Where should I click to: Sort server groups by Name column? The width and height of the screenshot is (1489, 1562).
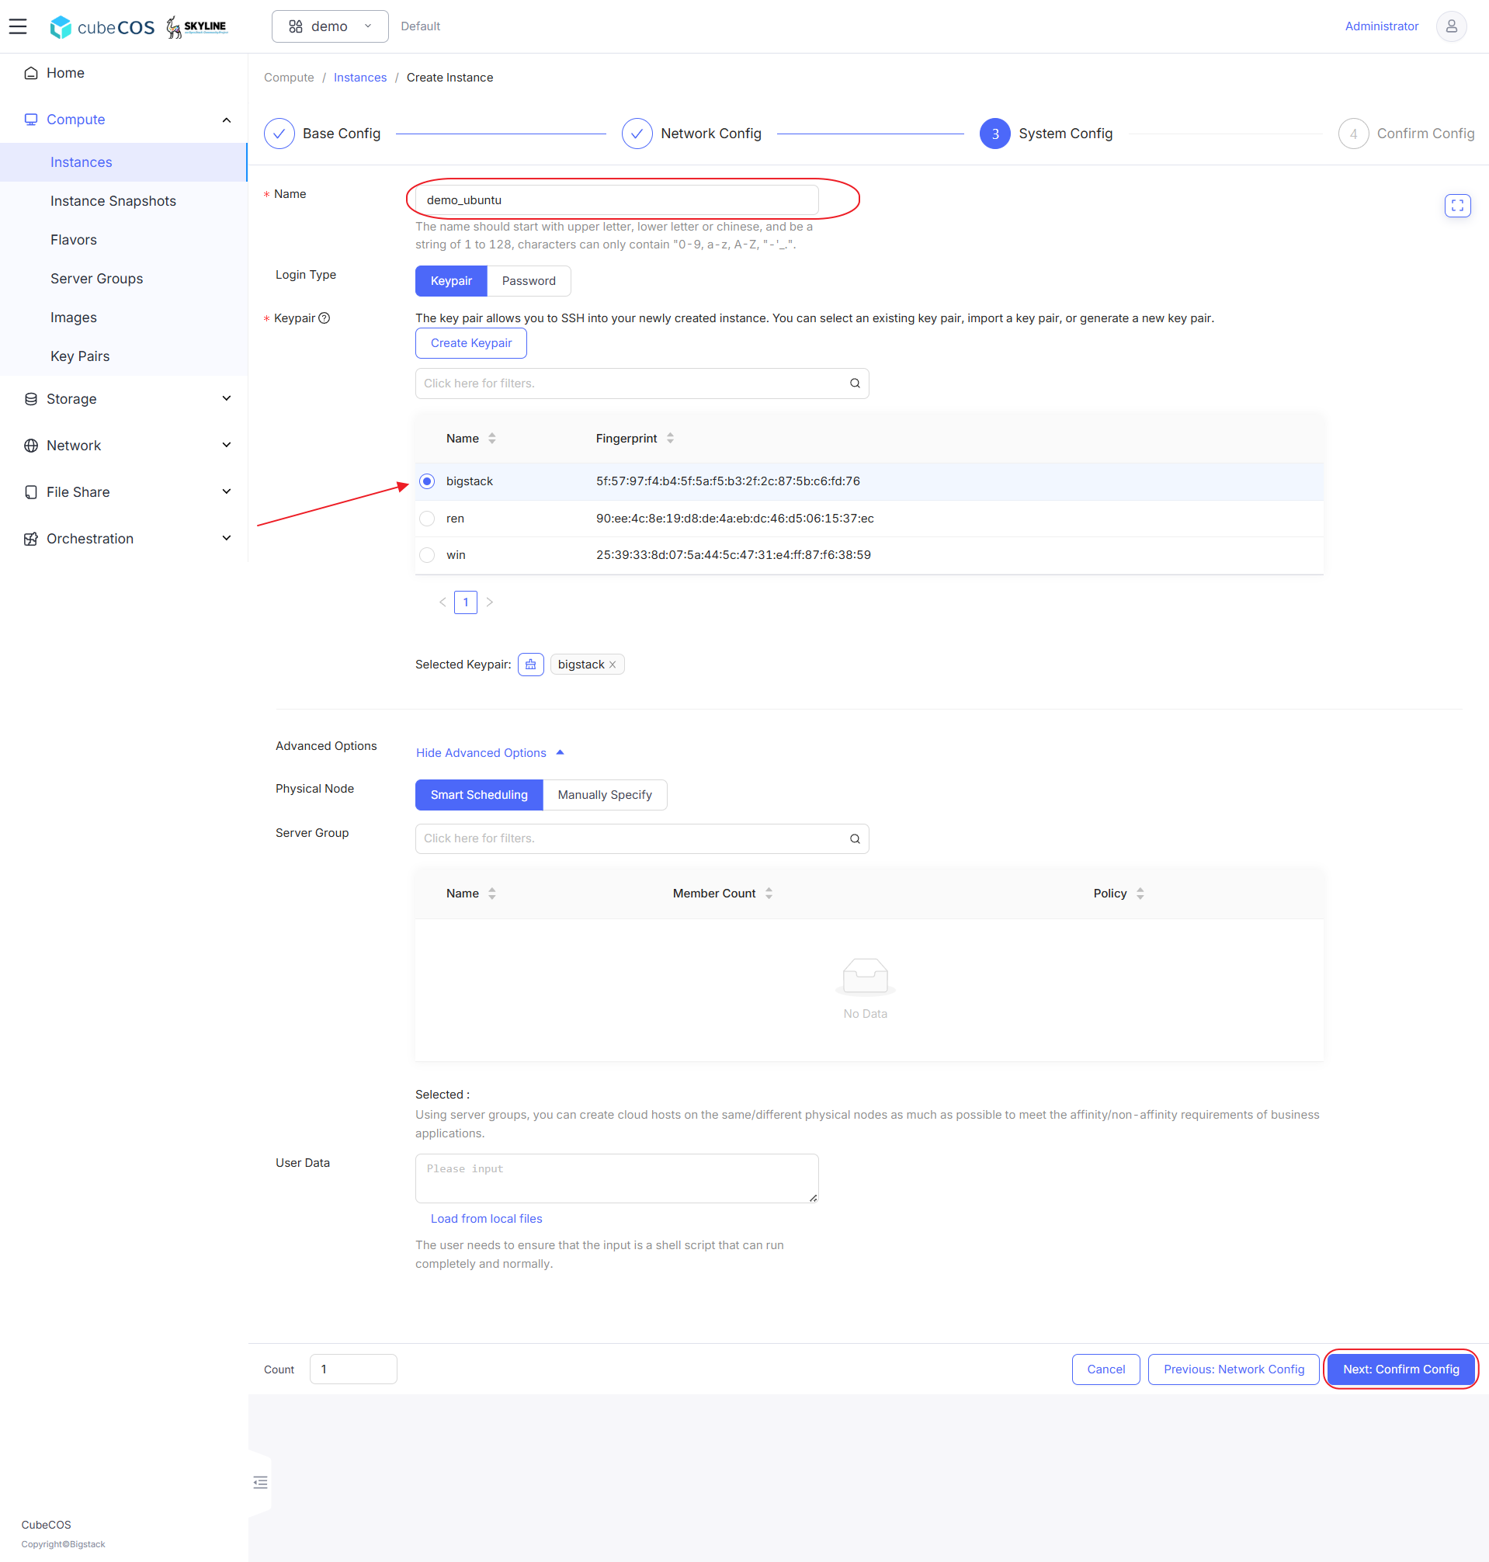(492, 894)
